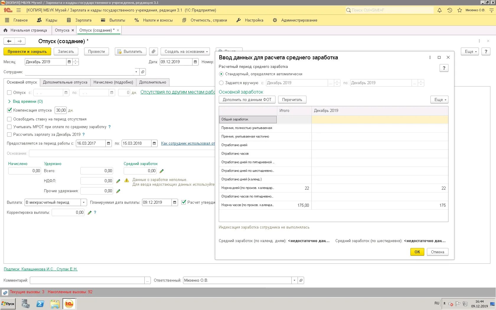The image size is (496, 310).
Task: Click Дополнить по данным ФОТ button
Action: pyautogui.click(x=247, y=99)
